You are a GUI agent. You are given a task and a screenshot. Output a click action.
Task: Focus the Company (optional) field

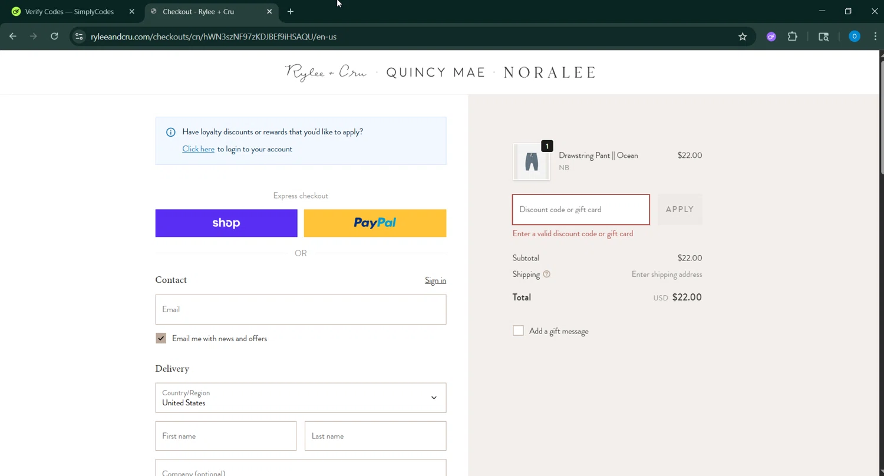point(301,468)
